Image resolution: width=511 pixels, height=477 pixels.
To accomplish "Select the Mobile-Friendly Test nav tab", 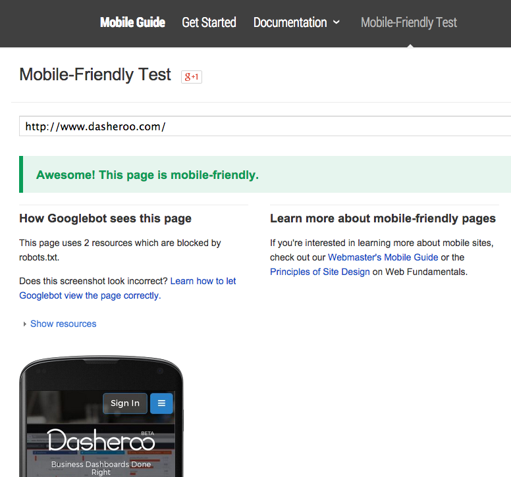I will [409, 22].
